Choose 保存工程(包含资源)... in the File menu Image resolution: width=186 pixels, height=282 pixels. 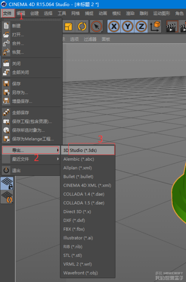[32, 122]
